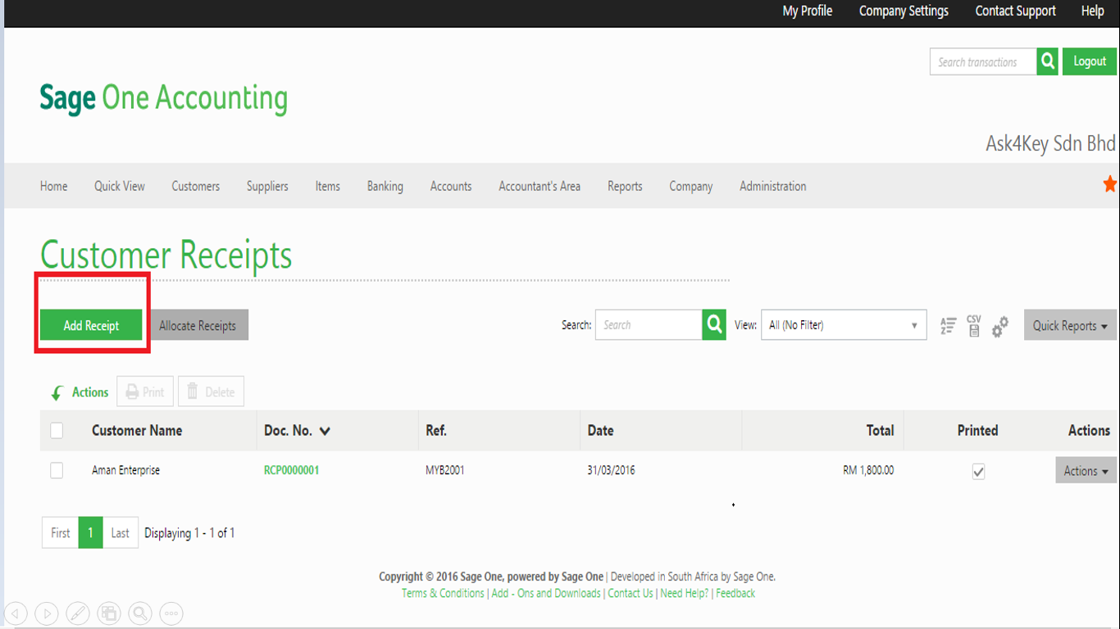Click the Aman Enterprise customer name cell
The height and width of the screenshot is (629, 1120).
[x=125, y=470]
